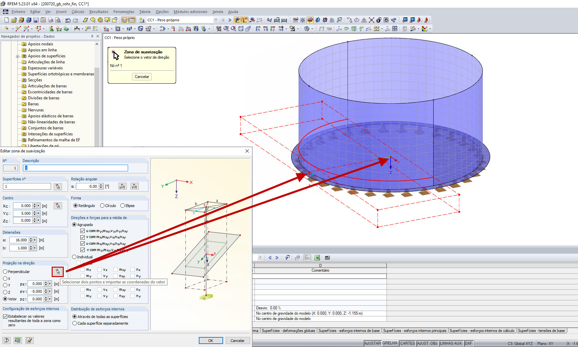The image size is (578, 347).
Task: Click Cancelar in the Editar zona dialog
Action: [x=237, y=341]
